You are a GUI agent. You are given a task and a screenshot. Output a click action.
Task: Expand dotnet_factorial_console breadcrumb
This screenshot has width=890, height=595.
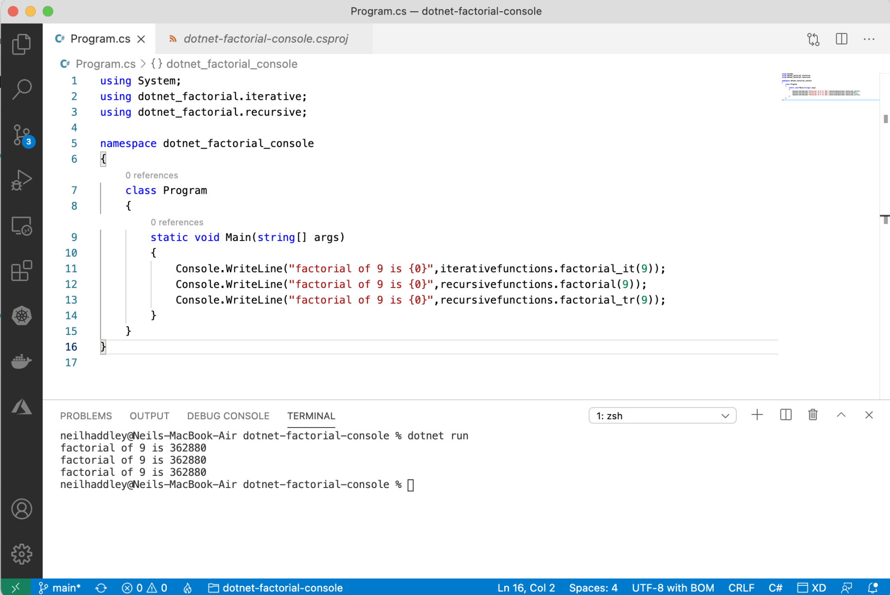tap(231, 64)
